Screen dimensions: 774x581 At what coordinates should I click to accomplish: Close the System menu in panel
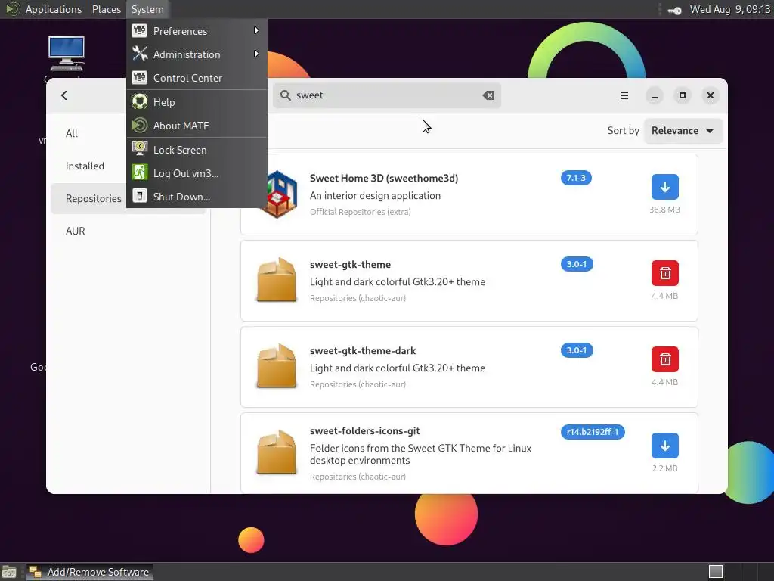(147, 9)
